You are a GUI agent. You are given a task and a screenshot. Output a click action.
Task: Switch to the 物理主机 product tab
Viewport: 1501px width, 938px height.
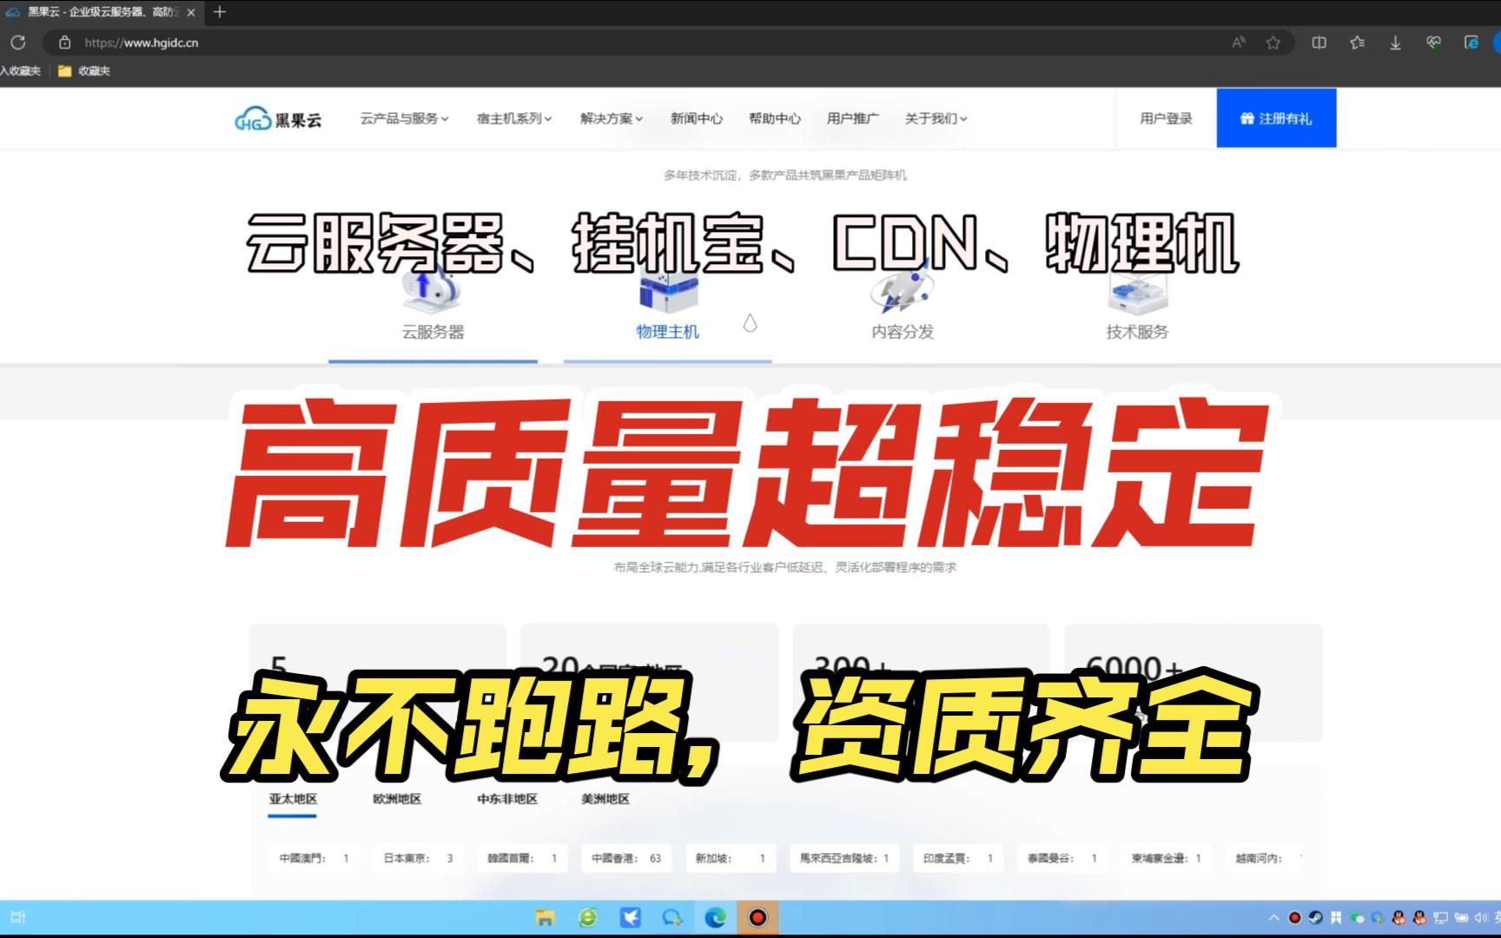(x=667, y=332)
